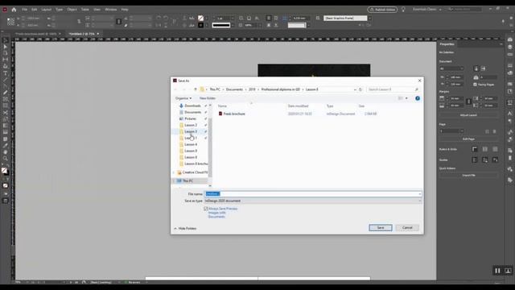Select the Type tool in Tools panel
The image size is (515, 290).
[x=6, y=73]
